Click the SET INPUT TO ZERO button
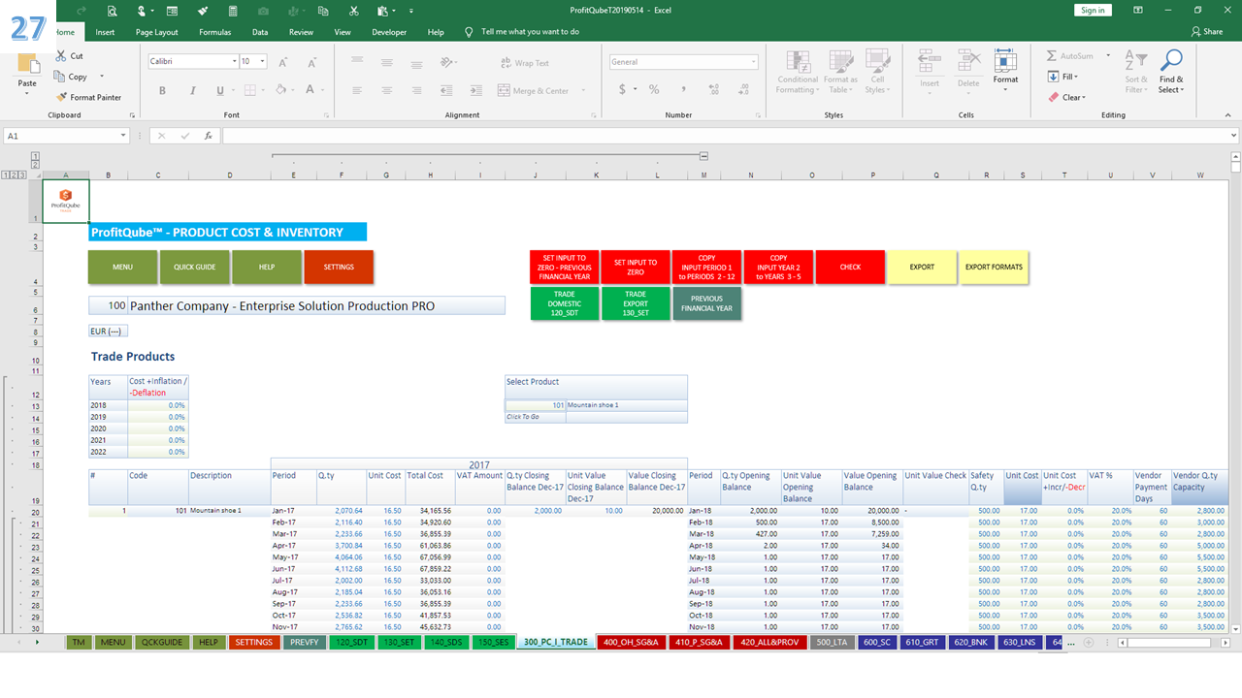The width and height of the screenshot is (1242, 698). coord(636,268)
